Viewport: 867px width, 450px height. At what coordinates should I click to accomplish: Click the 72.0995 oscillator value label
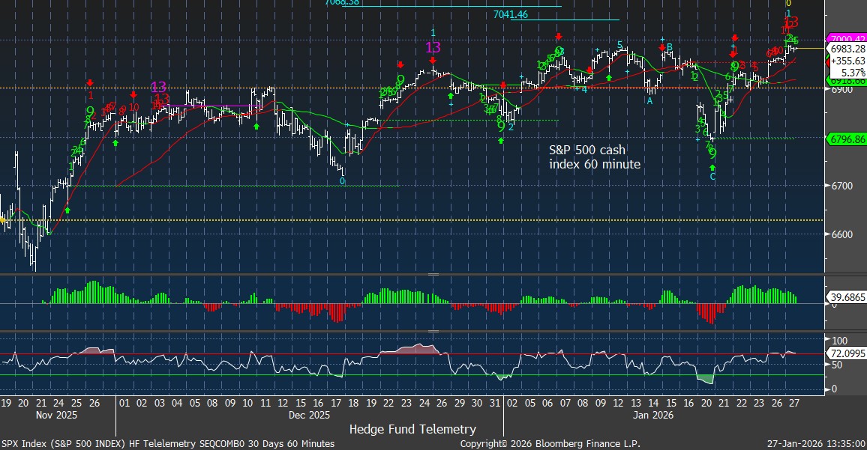click(x=847, y=352)
